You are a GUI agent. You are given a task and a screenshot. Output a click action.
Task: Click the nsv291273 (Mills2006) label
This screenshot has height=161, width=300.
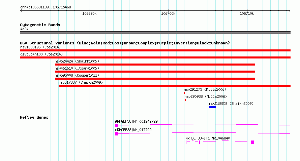[205, 89]
